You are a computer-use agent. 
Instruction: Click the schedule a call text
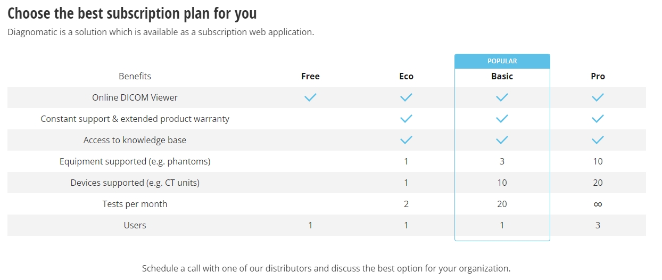pos(326,268)
